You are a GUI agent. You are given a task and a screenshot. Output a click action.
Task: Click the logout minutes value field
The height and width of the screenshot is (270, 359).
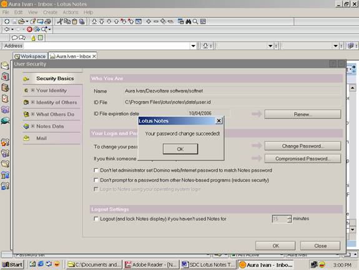pos(280,219)
